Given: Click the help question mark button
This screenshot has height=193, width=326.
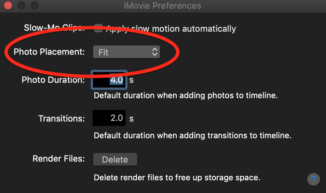Looking at the screenshot, I should [x=314, y=179].
